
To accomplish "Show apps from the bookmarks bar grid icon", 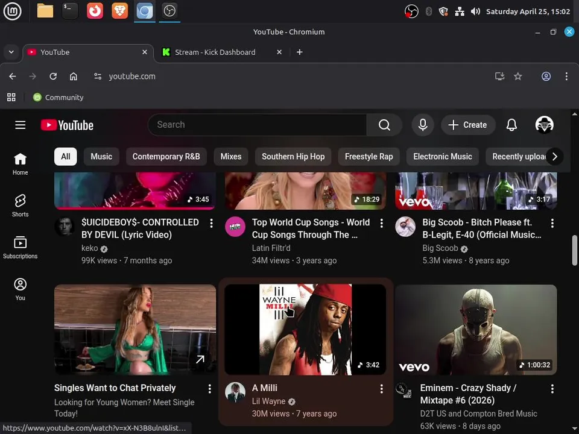I will coord(11,98).
